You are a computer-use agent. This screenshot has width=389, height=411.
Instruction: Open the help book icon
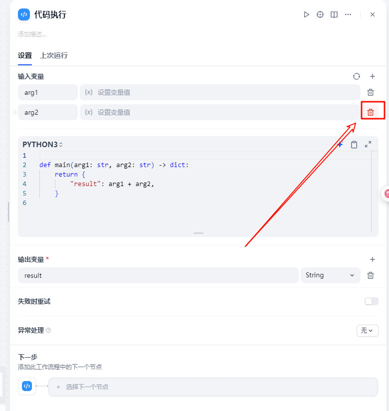coord(334,14)
